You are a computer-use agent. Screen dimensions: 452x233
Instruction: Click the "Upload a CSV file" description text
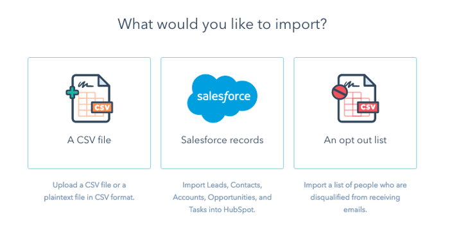click(x=89, y=191)
